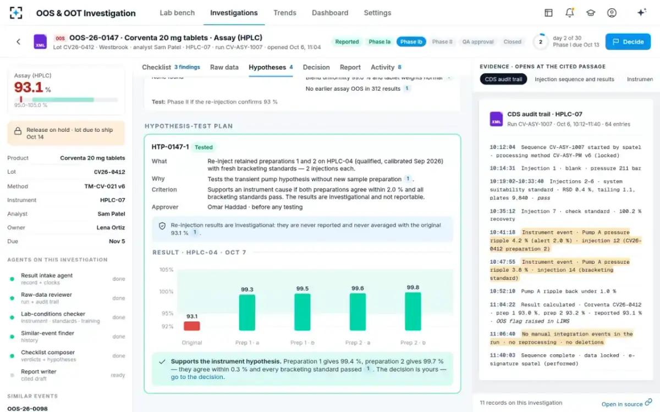Click the assay range bar under 93.1 %
Image resolution: width=660 pixels, height=412 pixels.
[x=66, y=100]
